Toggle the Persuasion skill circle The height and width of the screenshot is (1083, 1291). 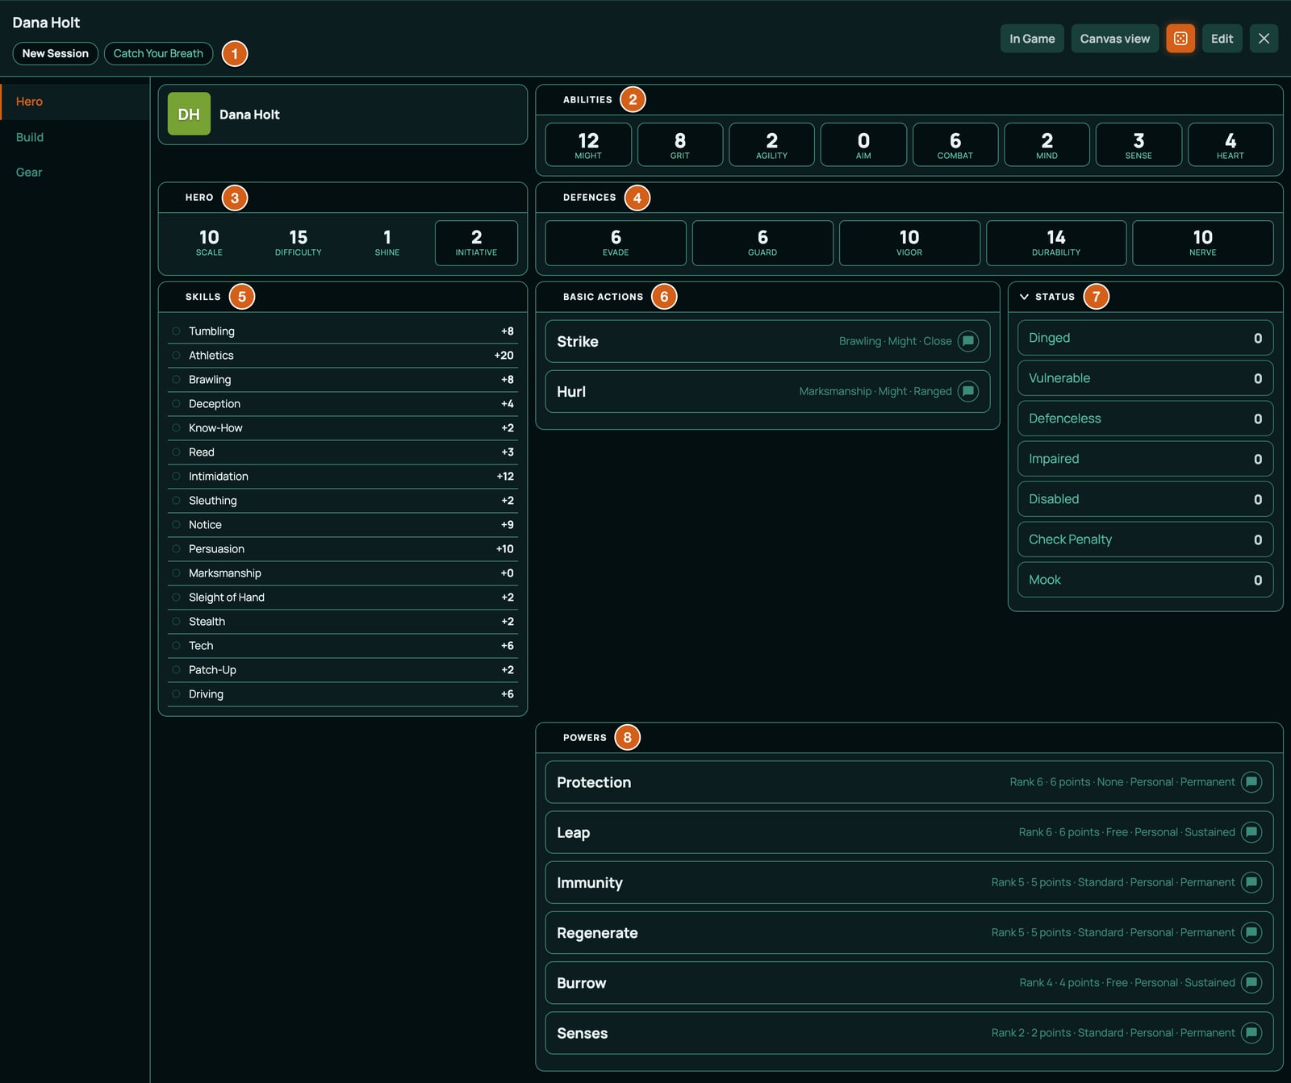(176, 549)
